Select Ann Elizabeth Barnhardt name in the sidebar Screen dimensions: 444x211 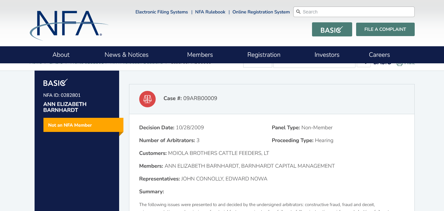[65, 107]
